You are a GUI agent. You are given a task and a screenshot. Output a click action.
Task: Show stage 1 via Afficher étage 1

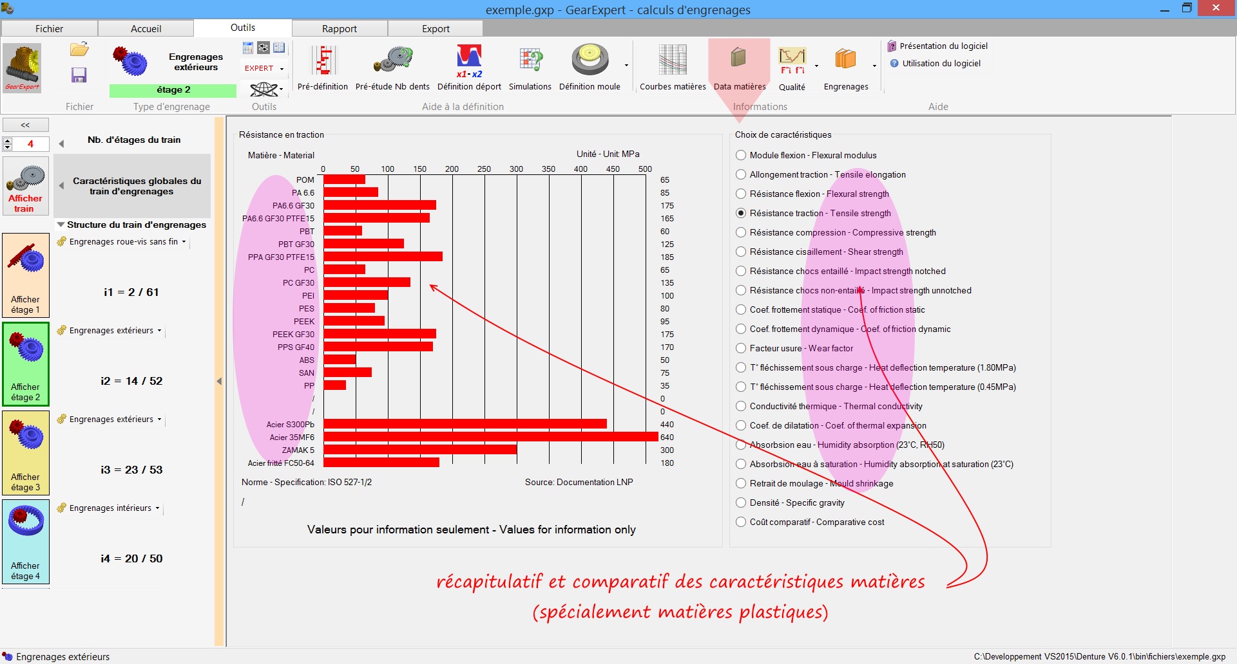tap(25, 275)
